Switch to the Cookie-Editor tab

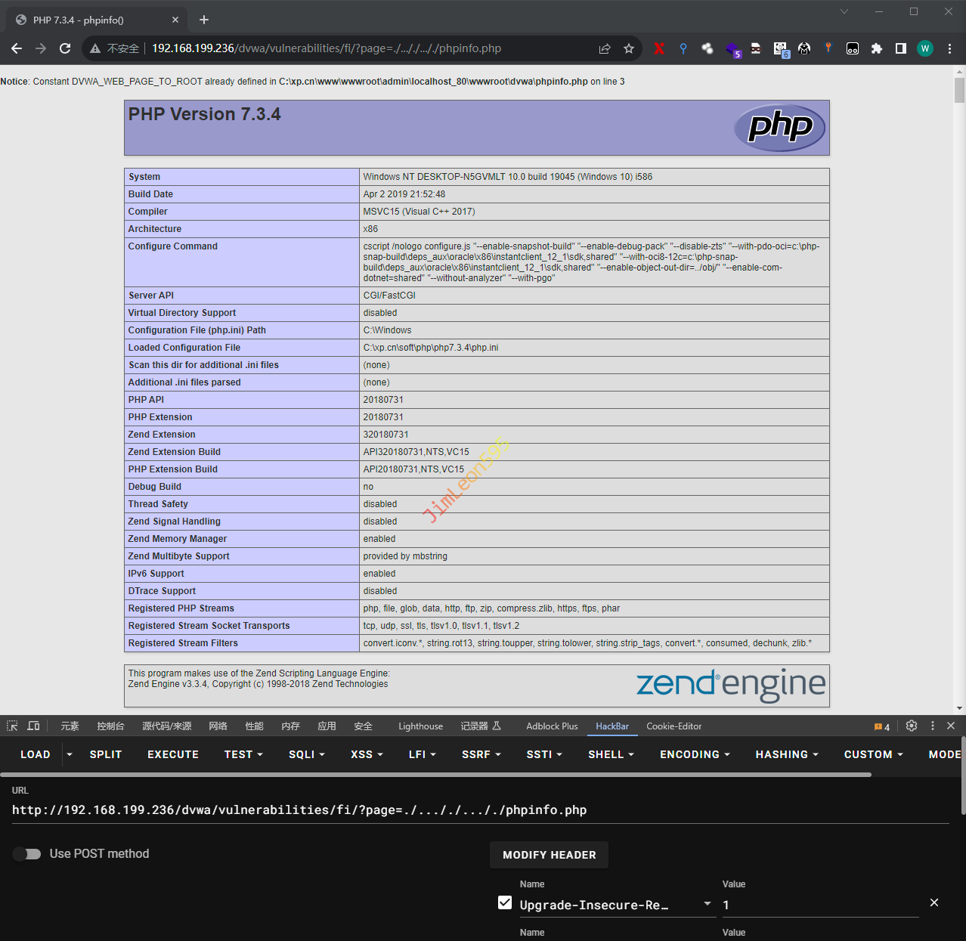click(673, 726)
